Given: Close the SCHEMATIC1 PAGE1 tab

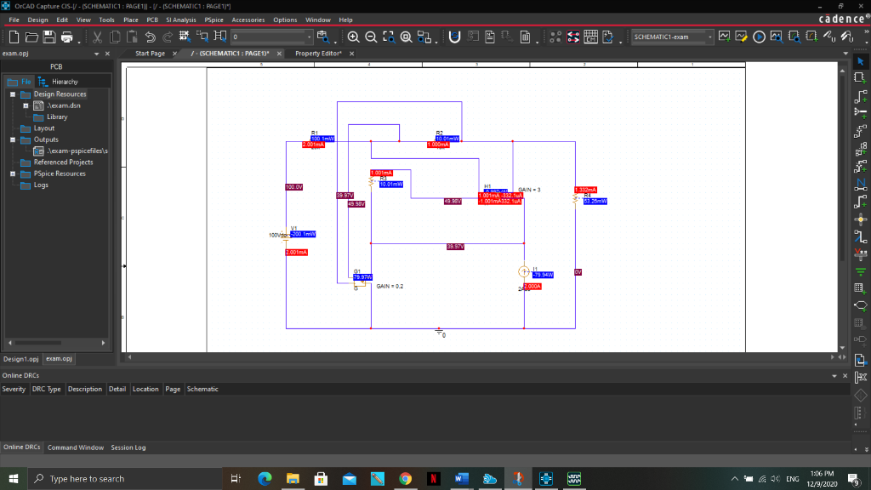Looking at the screenshot, I should 279,54.
